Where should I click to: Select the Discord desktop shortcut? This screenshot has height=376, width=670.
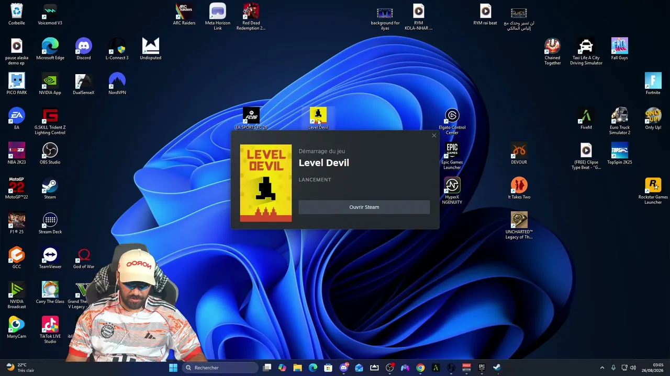coord(84,49)
